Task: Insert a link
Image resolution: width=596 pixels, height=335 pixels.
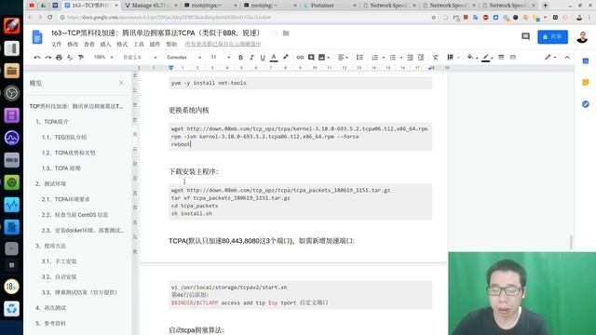Action: click(x=300, y=58)
